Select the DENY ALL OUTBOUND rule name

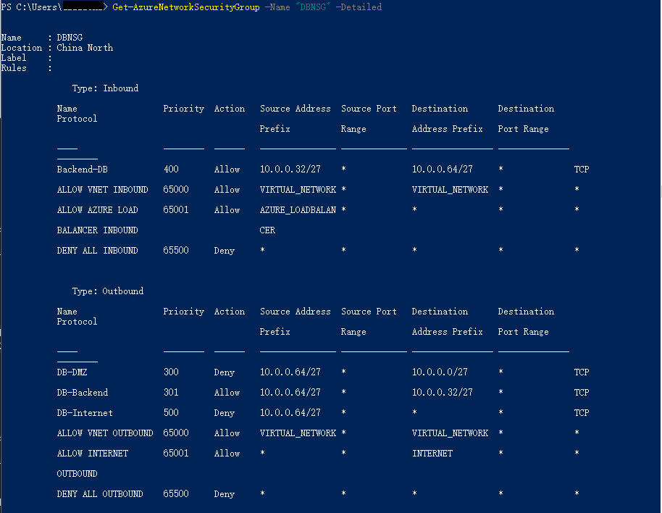tap(100, 494)
